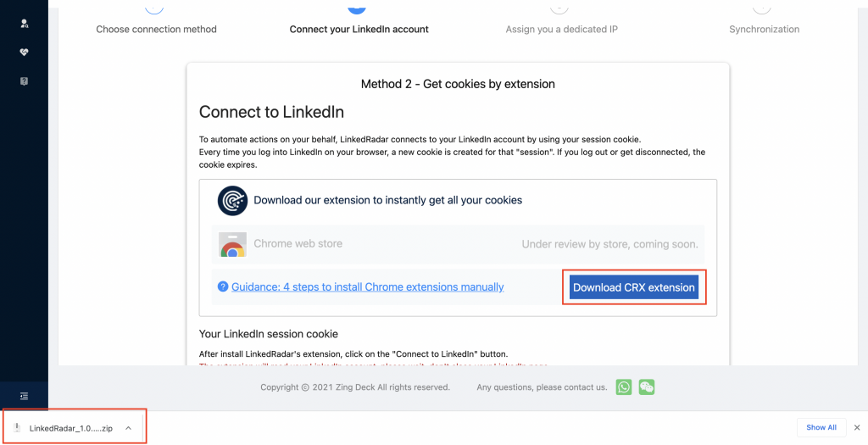Image resolution: width=868 pixels, height=445 pixels.
Task: Open the people search sidebar icon
Action: coord(25,24)
